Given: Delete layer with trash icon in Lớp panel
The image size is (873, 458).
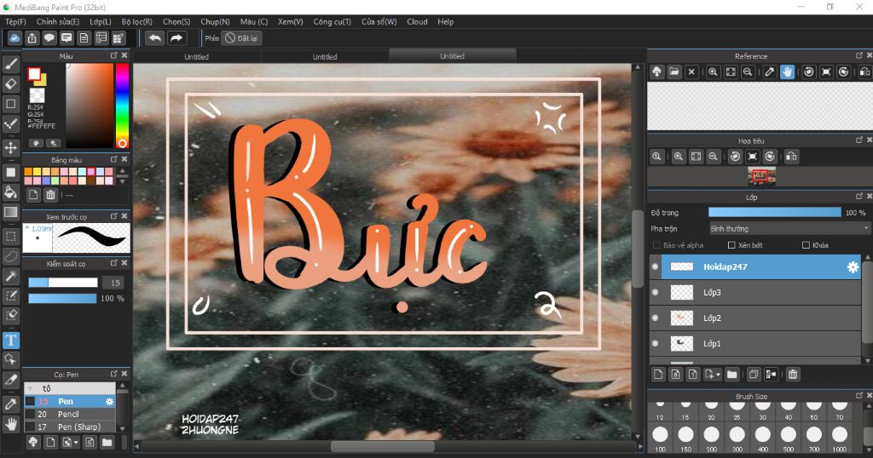Looking at the screenshot, I should point(793,375).
